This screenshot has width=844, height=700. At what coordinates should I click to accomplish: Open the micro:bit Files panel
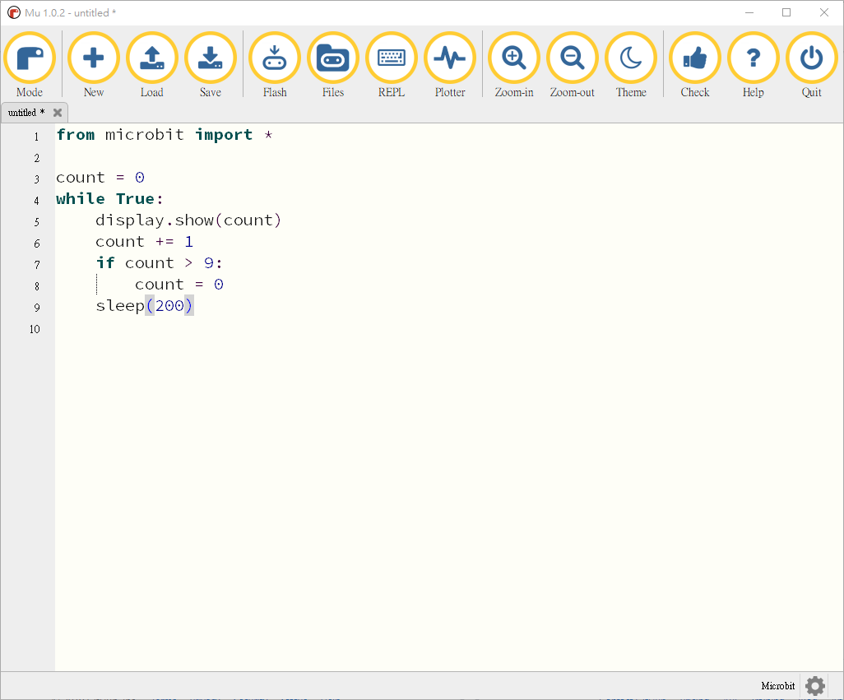(333, 58)
